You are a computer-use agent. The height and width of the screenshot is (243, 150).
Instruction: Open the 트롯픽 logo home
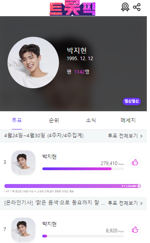click(72, 8)
